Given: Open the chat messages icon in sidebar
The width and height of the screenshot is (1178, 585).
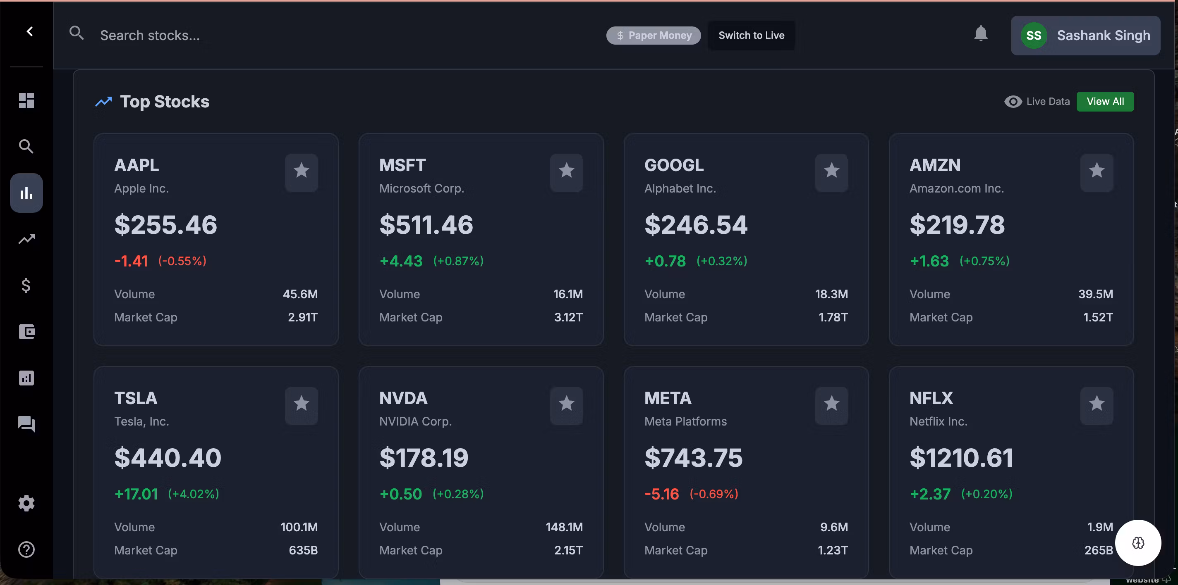Looking at the screenshot, I should point(26,424).
